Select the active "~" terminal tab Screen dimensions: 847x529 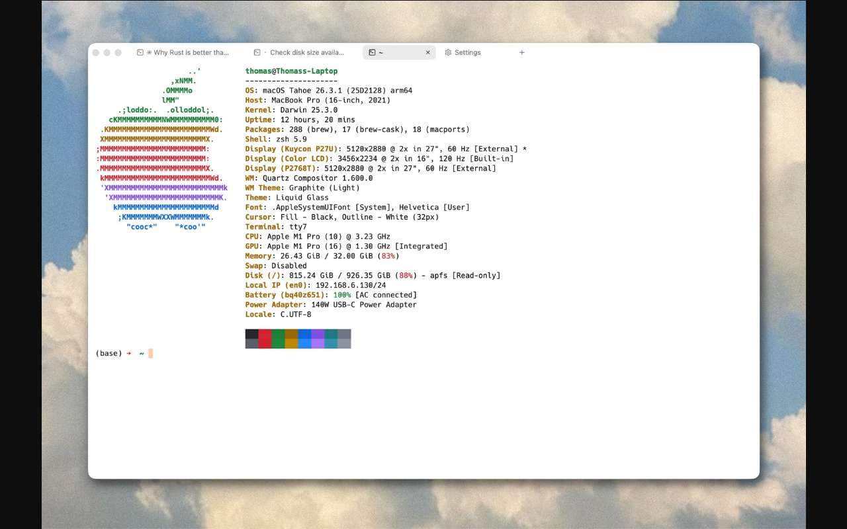[x=399, y=52]
